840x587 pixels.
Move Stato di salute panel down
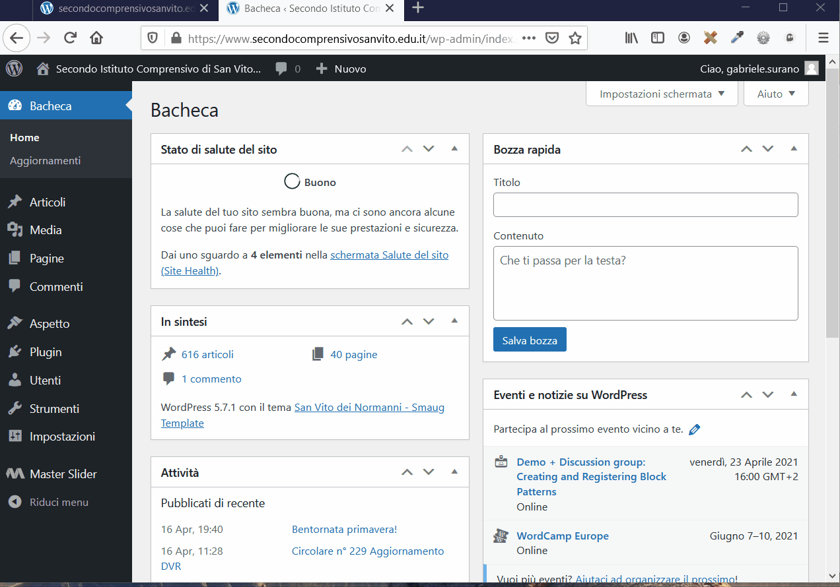coord(429,149)
